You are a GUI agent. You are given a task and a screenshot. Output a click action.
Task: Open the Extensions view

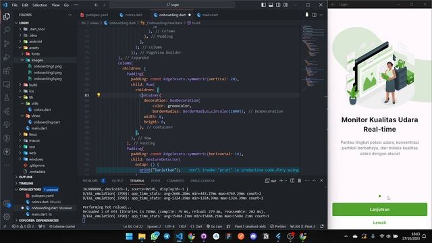point(7,70)
